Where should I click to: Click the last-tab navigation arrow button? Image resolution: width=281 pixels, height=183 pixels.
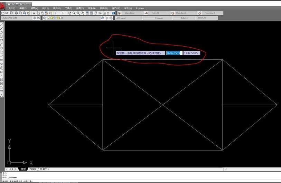point(16,169)
